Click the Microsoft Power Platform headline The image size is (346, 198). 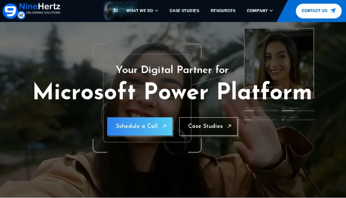tap(173, 91)
